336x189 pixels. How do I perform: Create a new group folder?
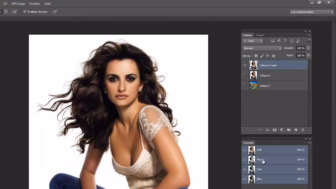pos(288,130)
